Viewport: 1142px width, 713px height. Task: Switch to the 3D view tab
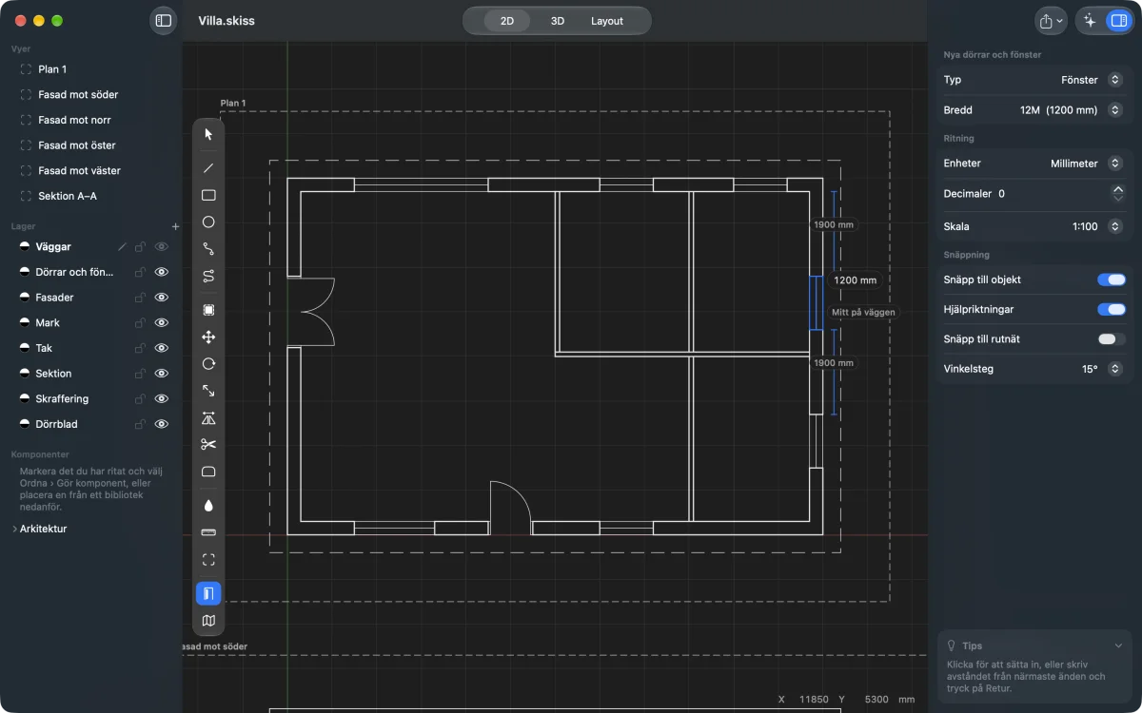pyautogui.click(x=558, y=21)
